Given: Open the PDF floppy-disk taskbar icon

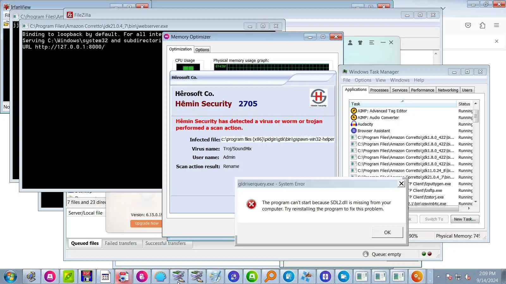Looking at the screenshot, I should [87, 277].
